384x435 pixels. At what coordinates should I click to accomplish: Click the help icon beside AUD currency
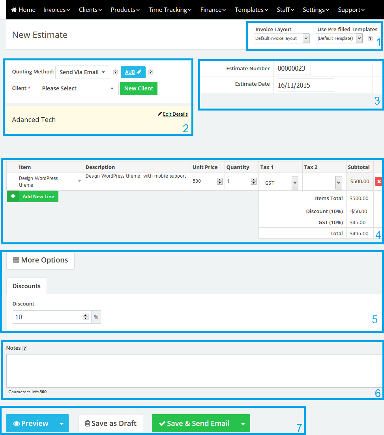(150, 72)
